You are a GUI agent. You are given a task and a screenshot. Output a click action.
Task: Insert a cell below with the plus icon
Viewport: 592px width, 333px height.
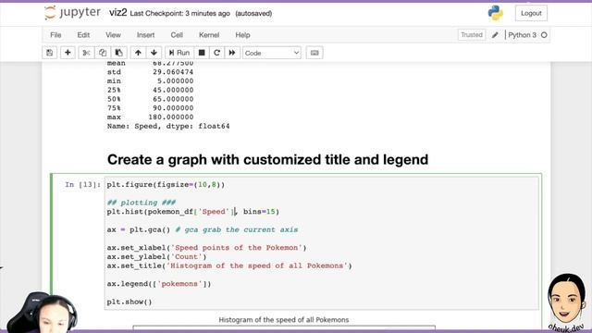(68, 53)
